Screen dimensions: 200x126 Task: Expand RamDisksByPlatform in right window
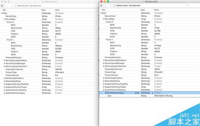coord(104,78)
